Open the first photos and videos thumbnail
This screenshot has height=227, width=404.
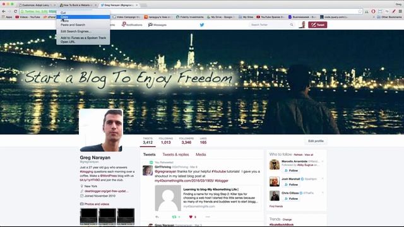pyautogui.click(x=88, y=216)
